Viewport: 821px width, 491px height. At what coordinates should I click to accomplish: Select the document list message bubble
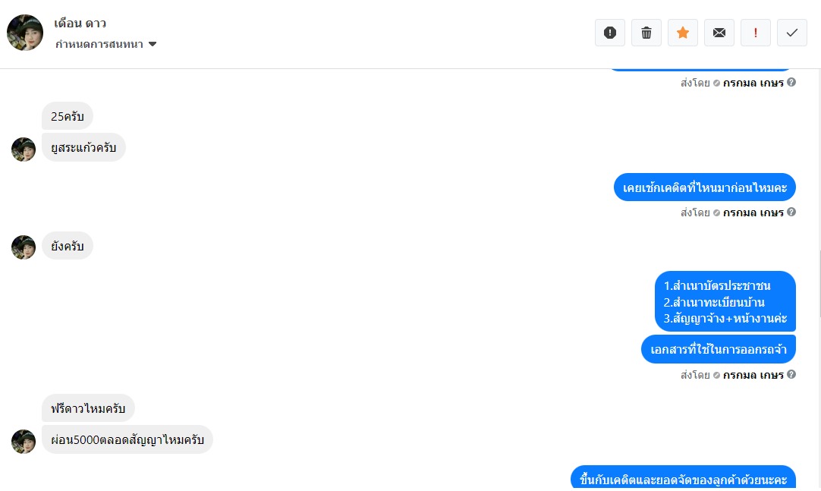(725, 301)
